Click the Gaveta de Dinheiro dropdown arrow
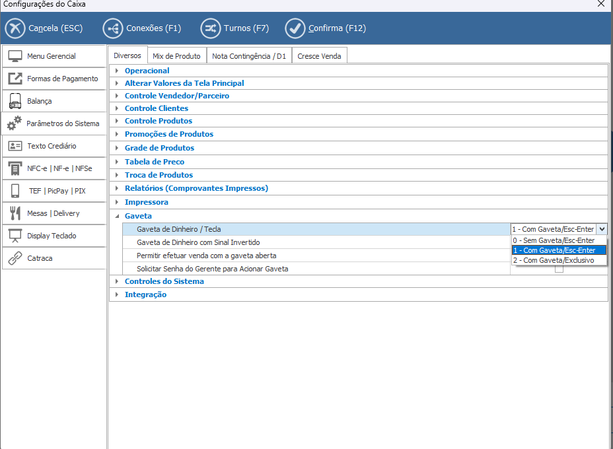The image size is (613, 449). pyautogui.click(x=601, y=229)
